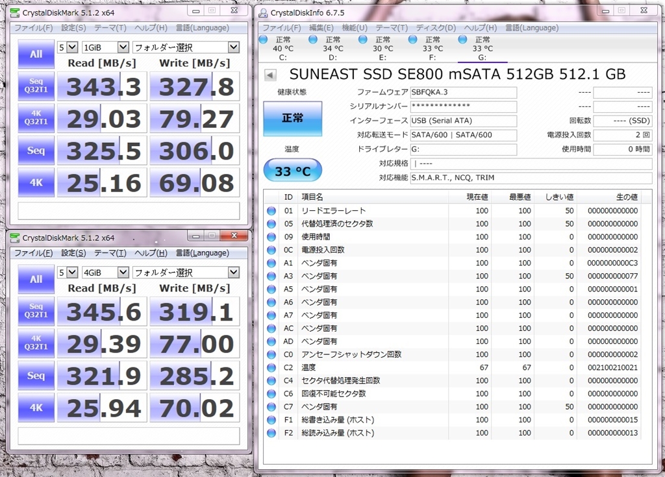Screen dimensions: 665x477
Task: Click status circle of the C7 attribute row
Action: (x=271, y=407)
